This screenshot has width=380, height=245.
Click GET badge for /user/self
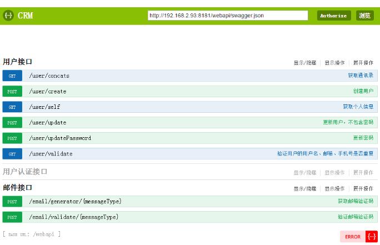pos(12,107)
